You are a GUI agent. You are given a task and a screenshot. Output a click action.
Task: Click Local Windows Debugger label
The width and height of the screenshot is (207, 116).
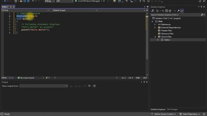tap(89, 1)
